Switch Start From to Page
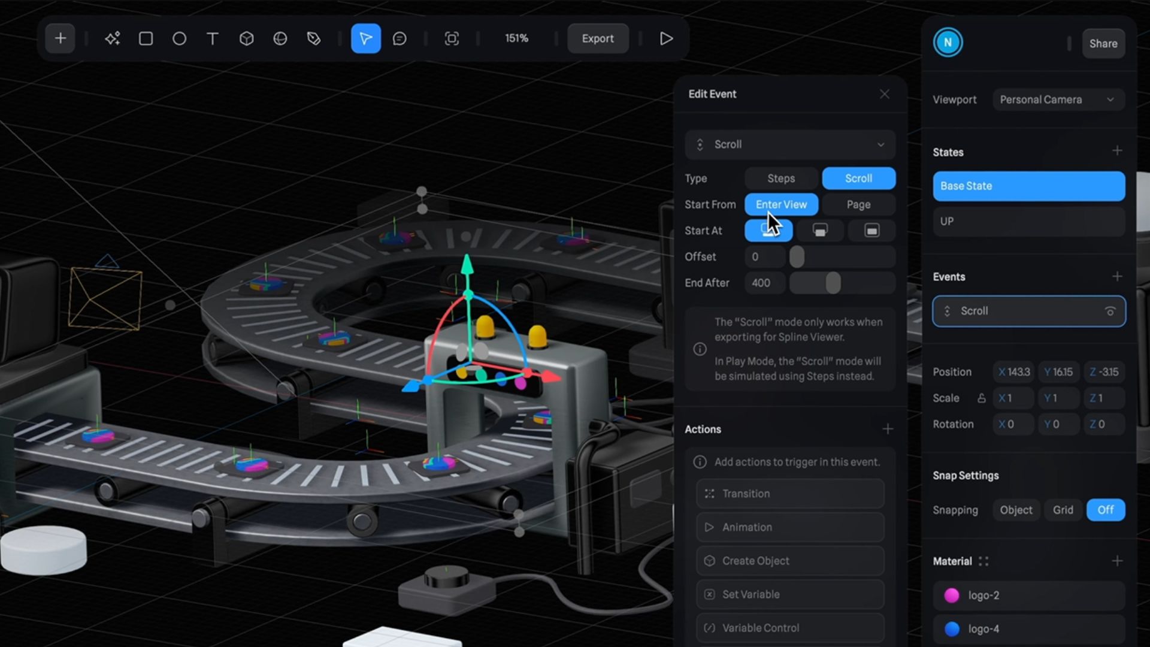1150x647 pixels. click(858, 204)
